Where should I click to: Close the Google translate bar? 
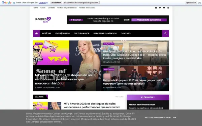199,3
